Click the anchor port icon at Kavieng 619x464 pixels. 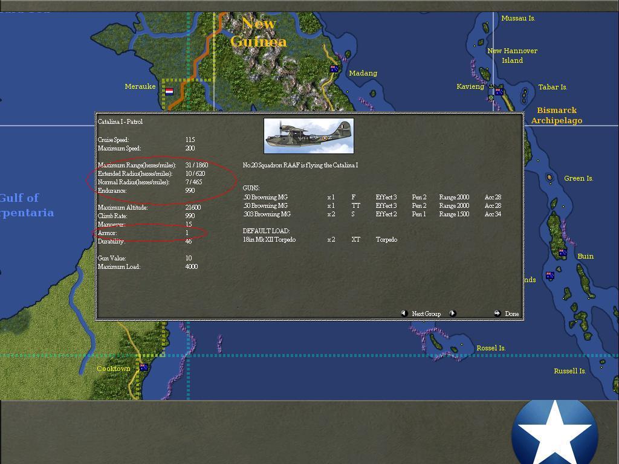(491, 86)
